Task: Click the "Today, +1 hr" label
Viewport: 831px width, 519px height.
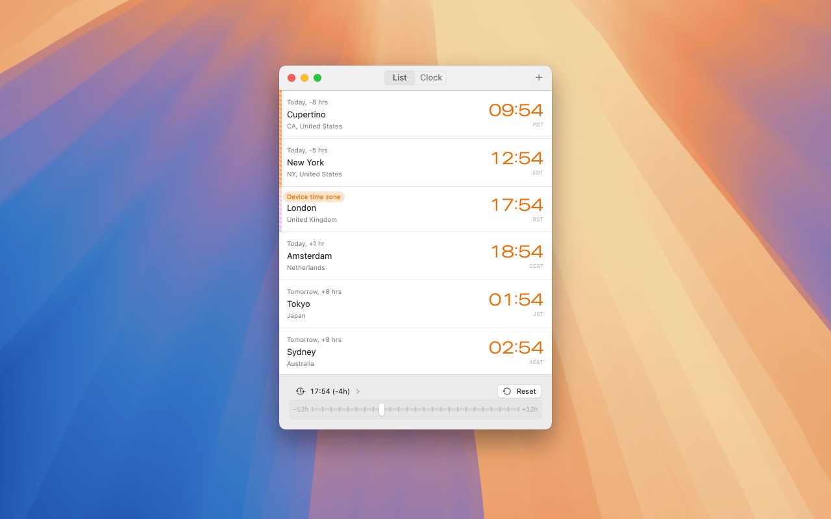Action: coord(306,243)
